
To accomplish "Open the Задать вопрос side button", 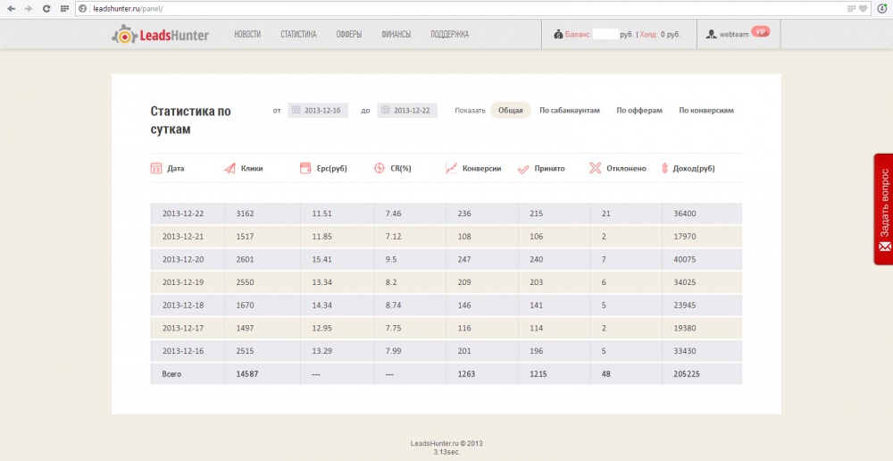I will (x=883, y=209).
